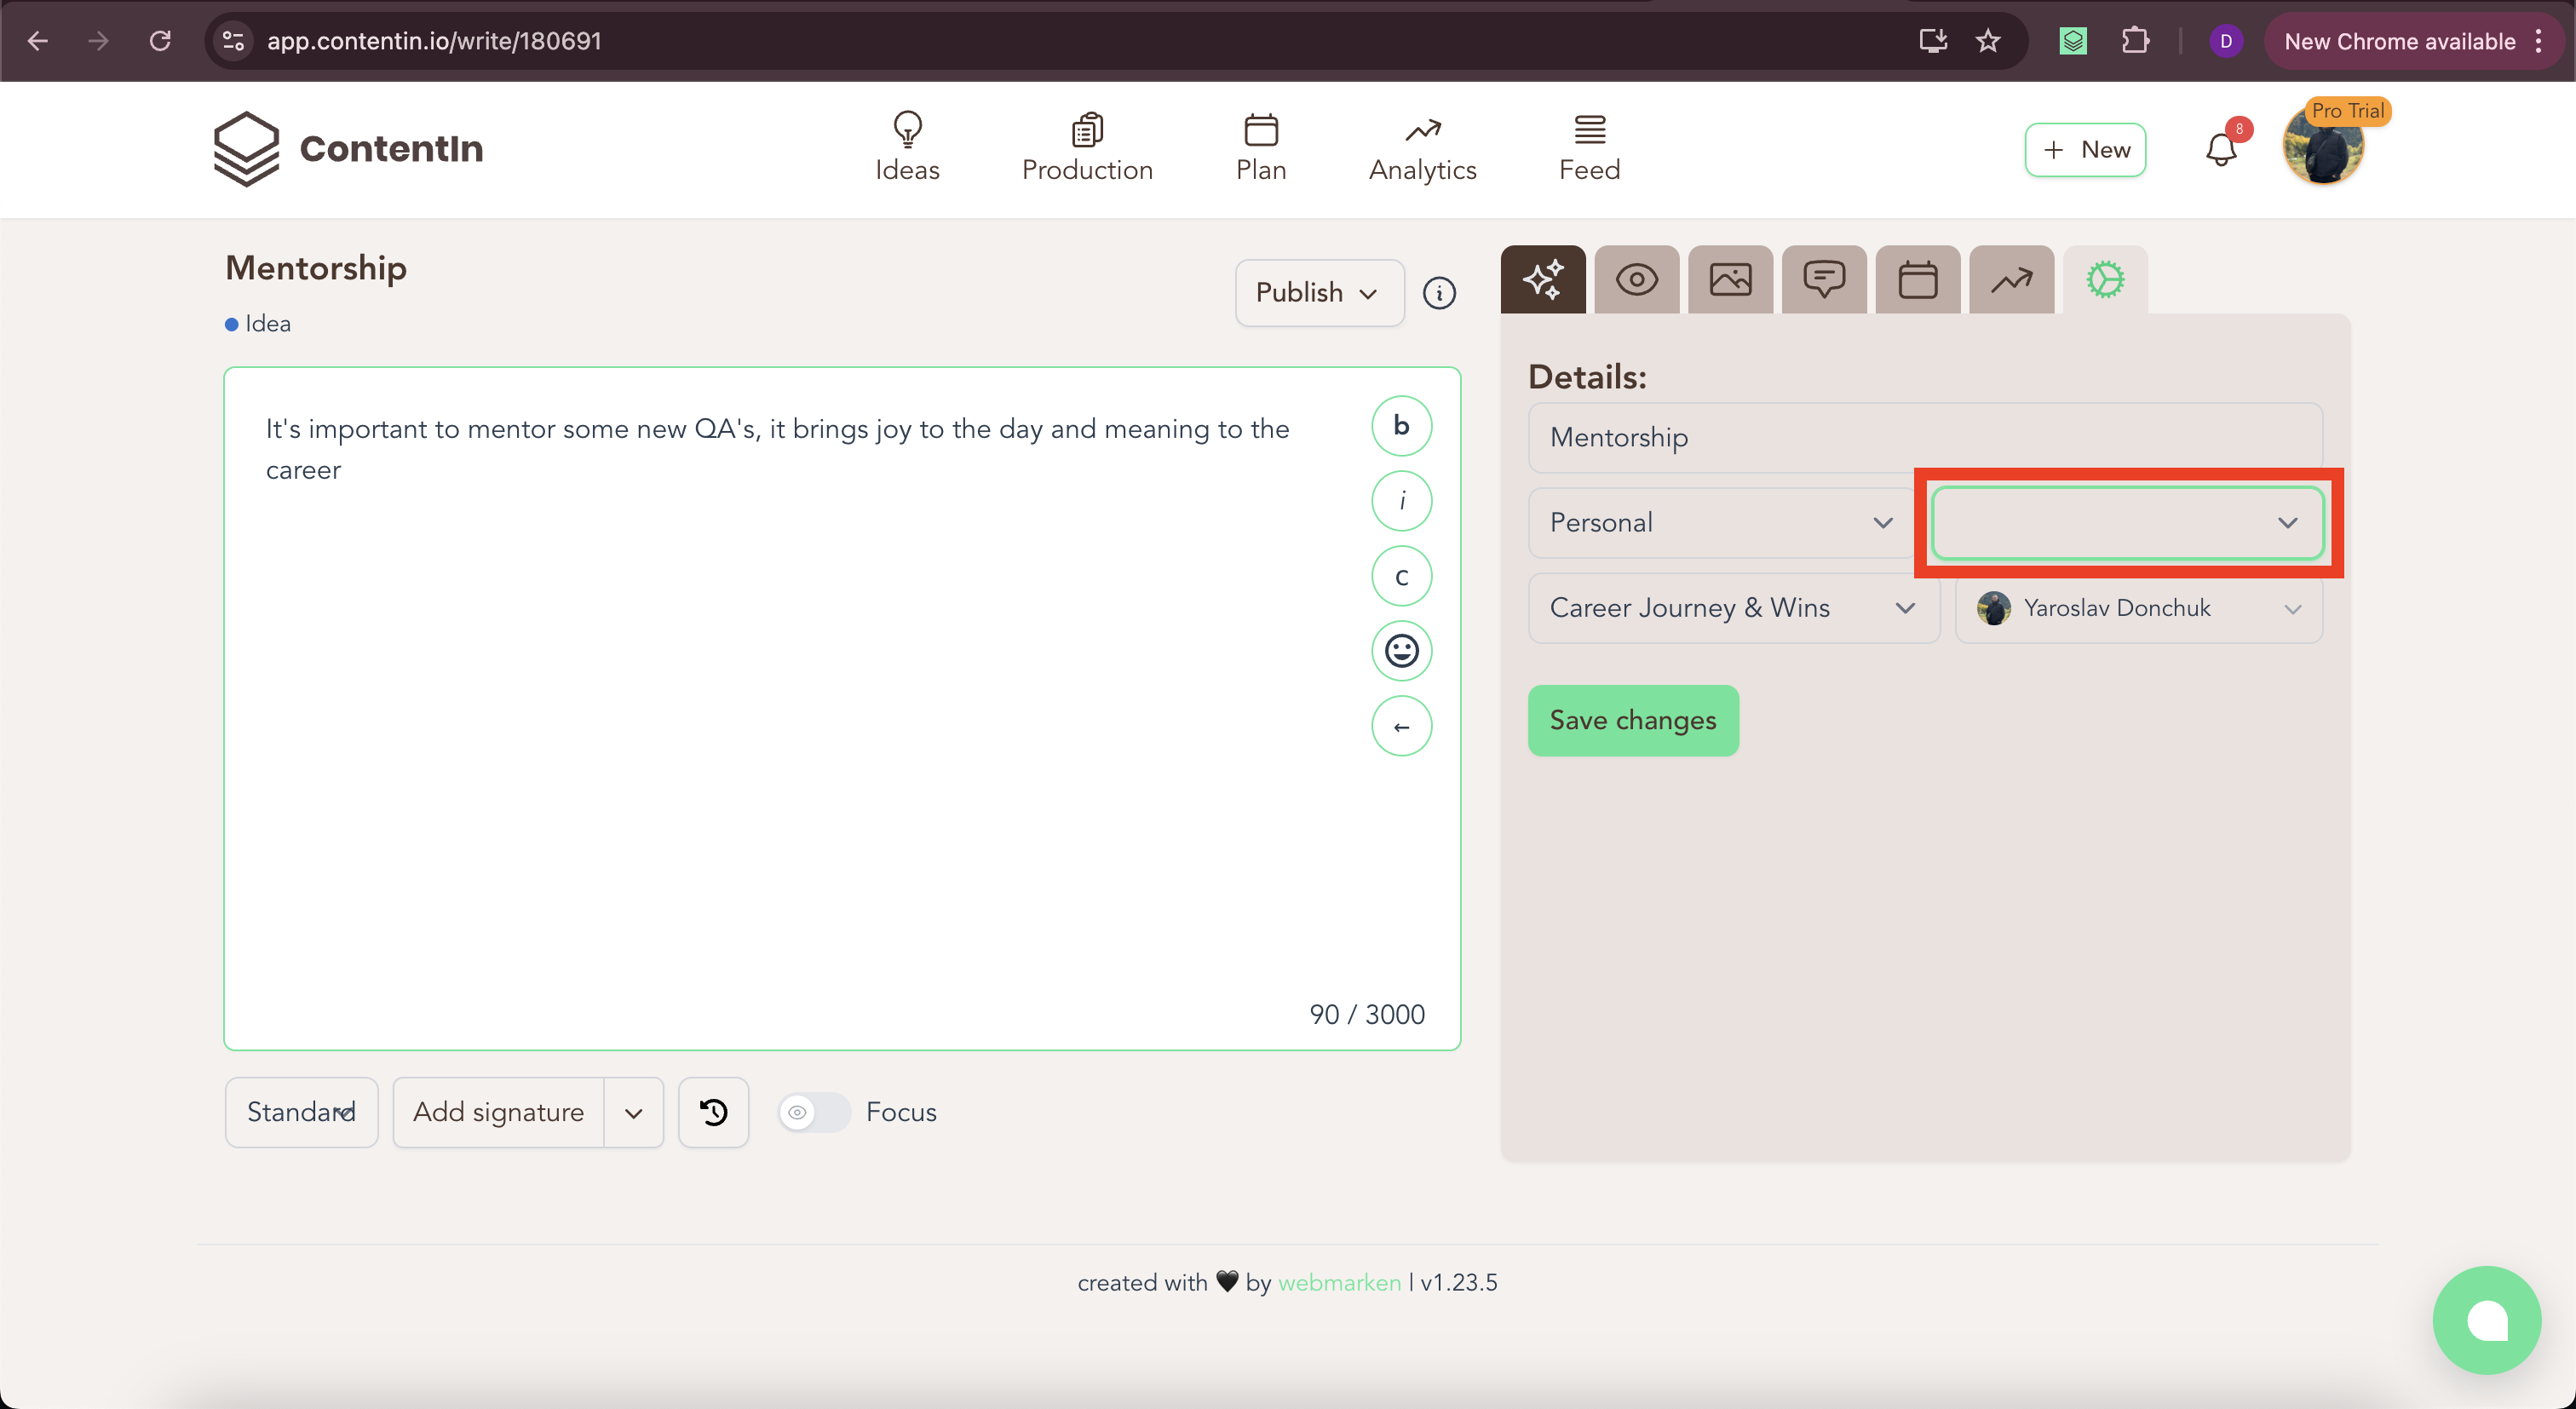The height and width of the screenshot is (1409, 2576).
Task: Apply bold formatting with b button
Action: (x=1401, y=426)
